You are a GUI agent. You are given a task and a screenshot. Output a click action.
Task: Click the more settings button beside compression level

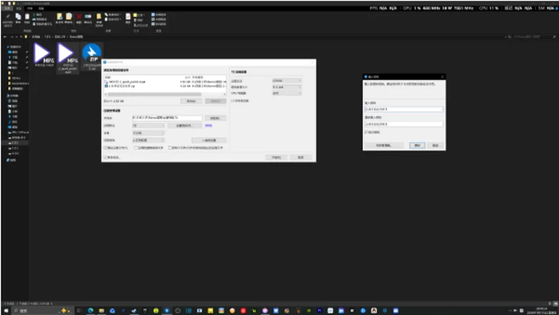(x=209, y=140)
